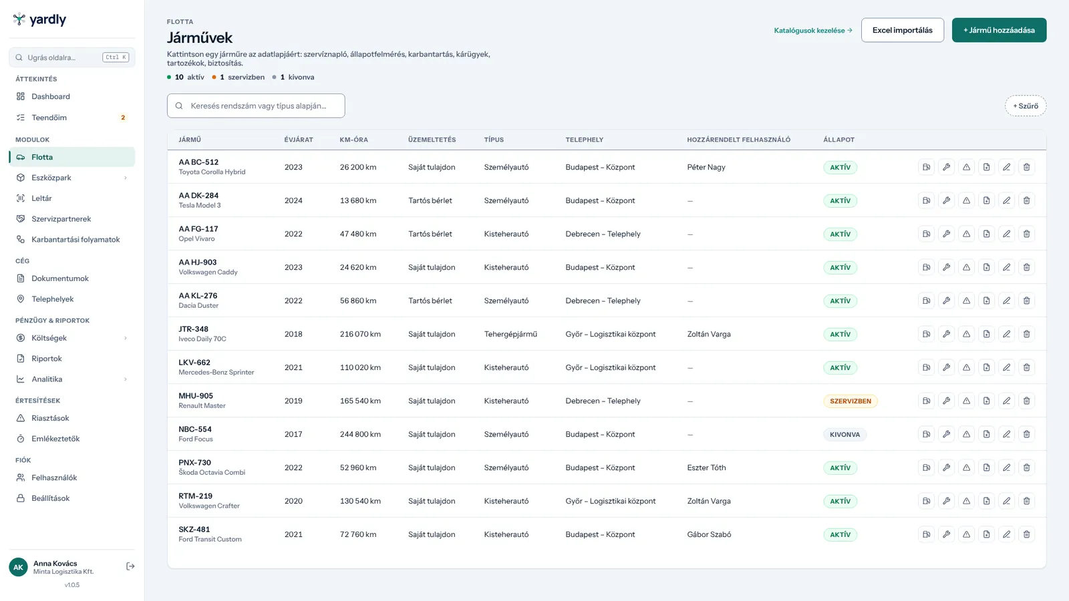Click the fuel pump icon for AA BC-512

click(x=926, y=167)
